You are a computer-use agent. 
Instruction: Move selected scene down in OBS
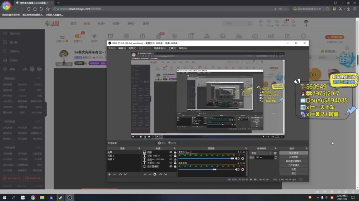click(125, 174)
